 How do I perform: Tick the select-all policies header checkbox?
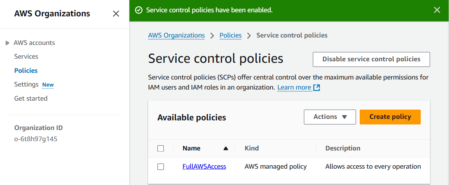point(161,149)
